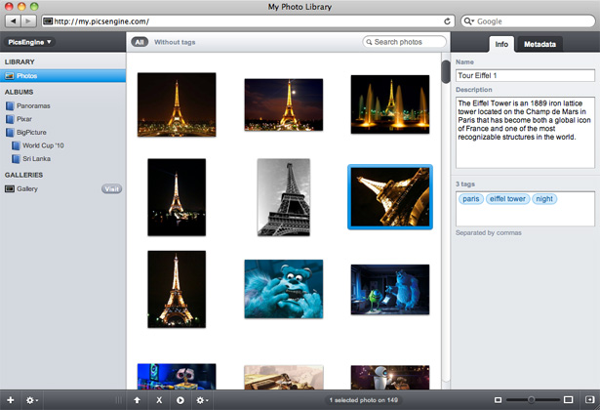The height and width of the screenshot is (410, 600).
Task: Click the BigPicture album icon
Action: pyautogui.click(x=10, y=133)
